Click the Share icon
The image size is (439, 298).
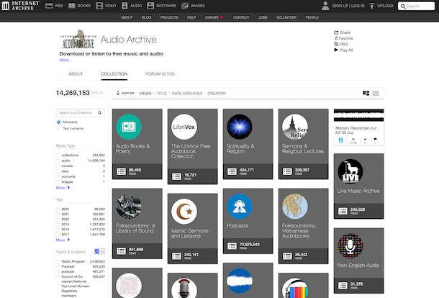pyautogui.click(x=336, y=32)
